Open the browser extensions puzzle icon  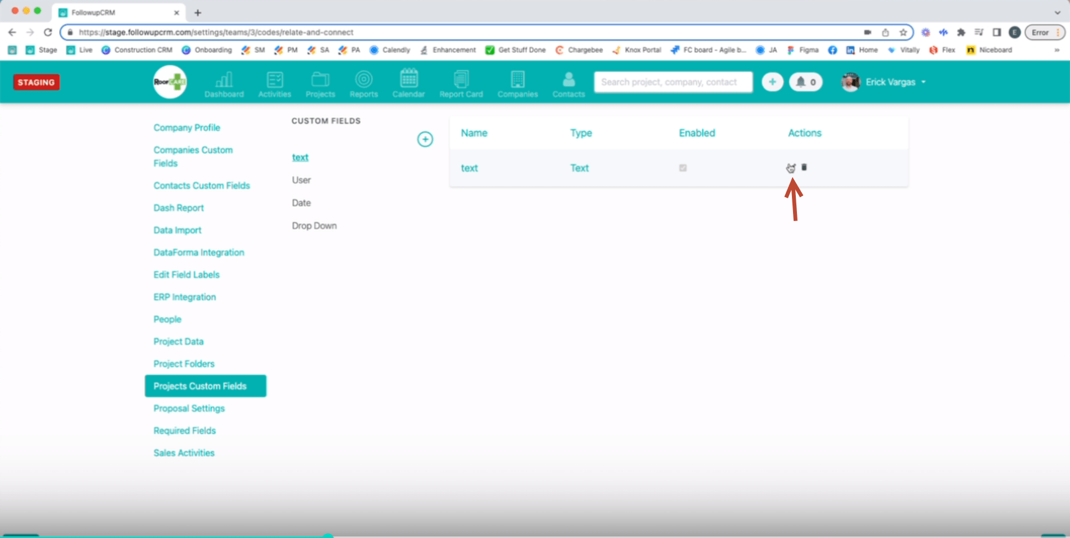(x=961, y=32)
